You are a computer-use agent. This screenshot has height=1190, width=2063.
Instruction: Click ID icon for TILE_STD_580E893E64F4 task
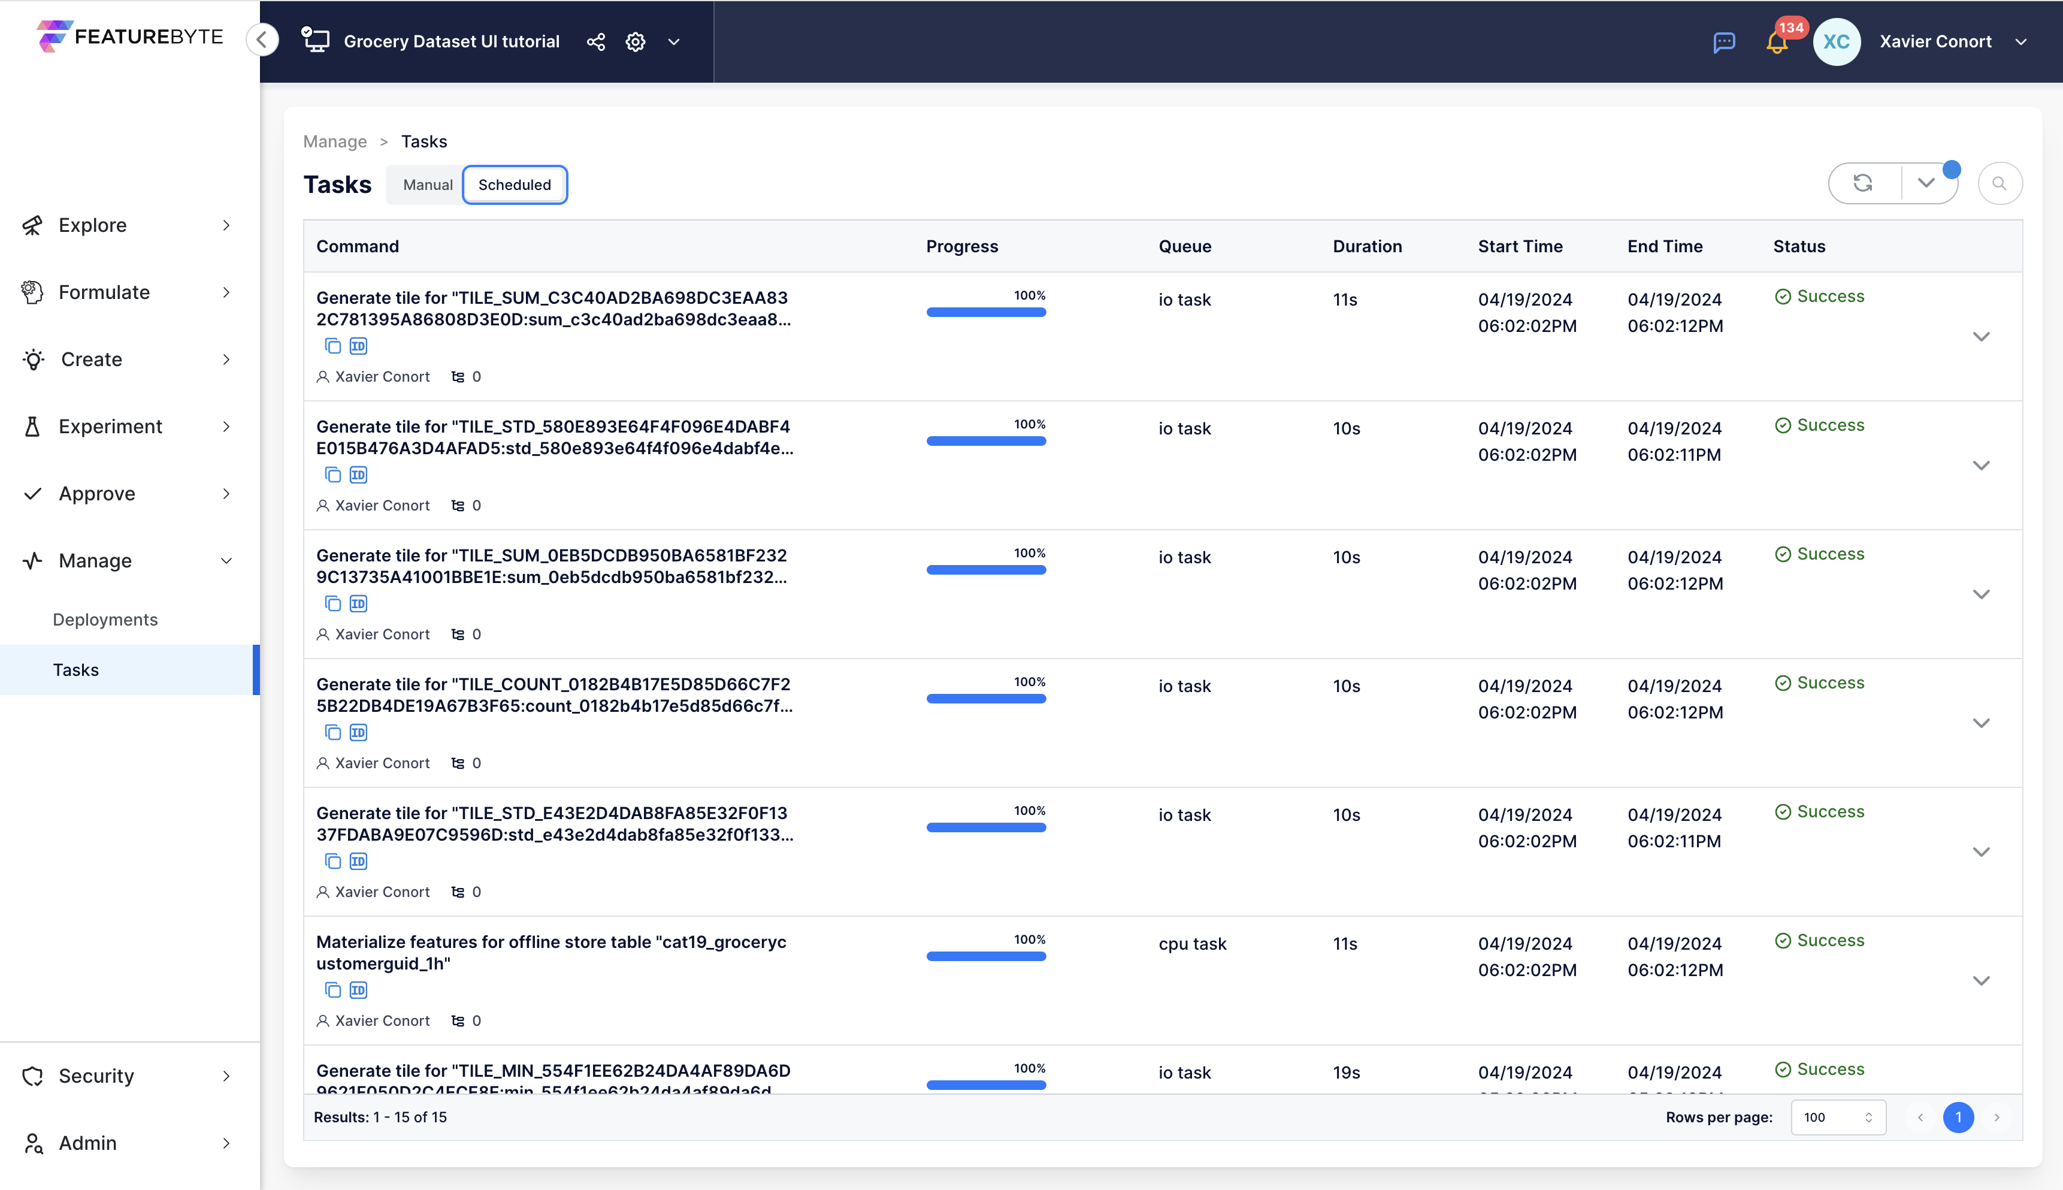click(358, 475)
